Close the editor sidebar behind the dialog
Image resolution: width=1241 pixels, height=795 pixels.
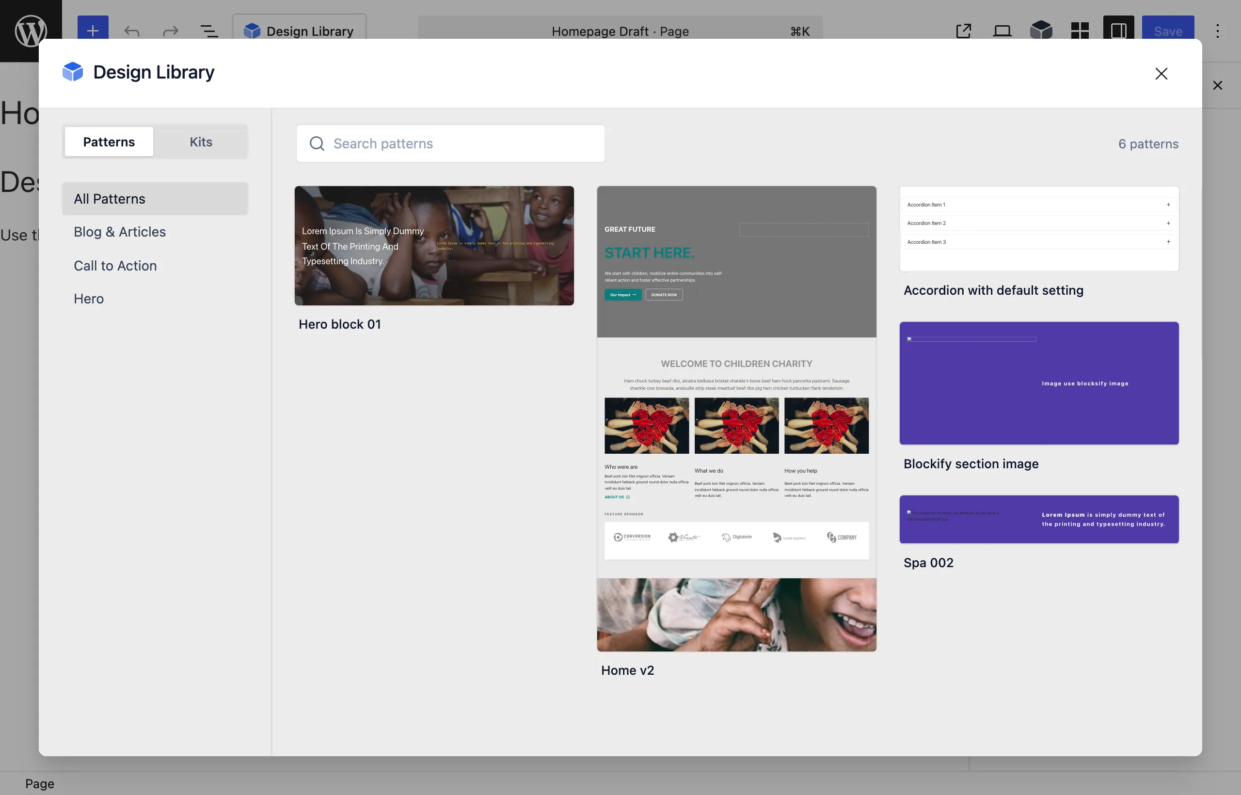pyautogui.click(x=1217, y=85)
